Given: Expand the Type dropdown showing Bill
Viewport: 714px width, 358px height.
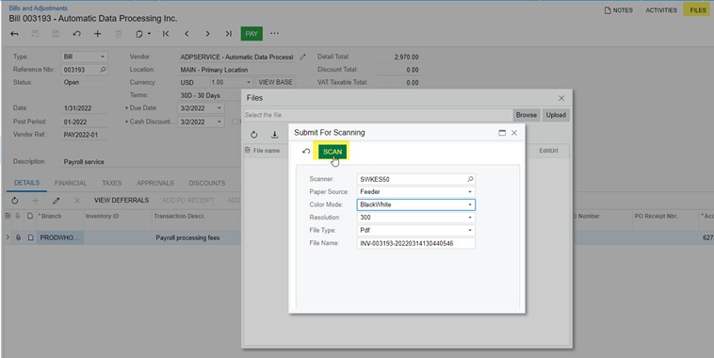Looking at the screenshot, I should [103, 57].
